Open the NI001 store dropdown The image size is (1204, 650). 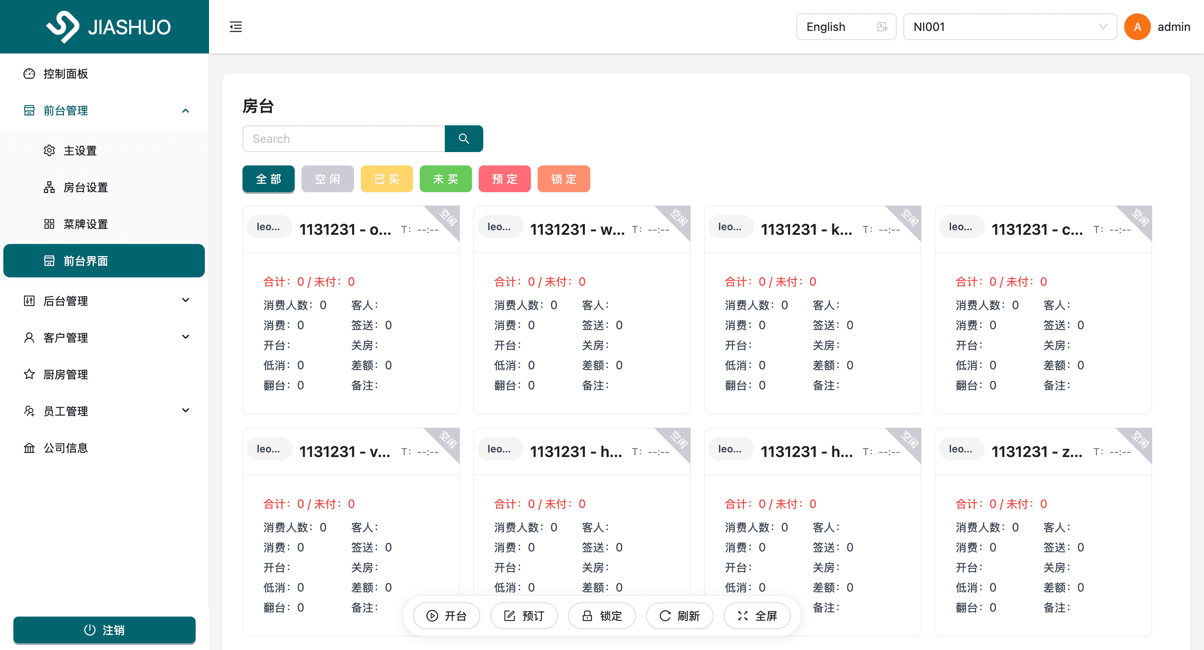(1010, 27)
